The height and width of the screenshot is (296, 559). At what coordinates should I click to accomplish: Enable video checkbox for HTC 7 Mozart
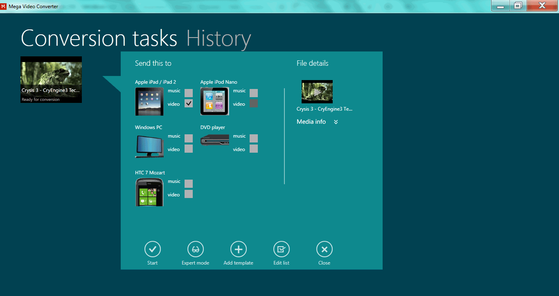[189, 194]
